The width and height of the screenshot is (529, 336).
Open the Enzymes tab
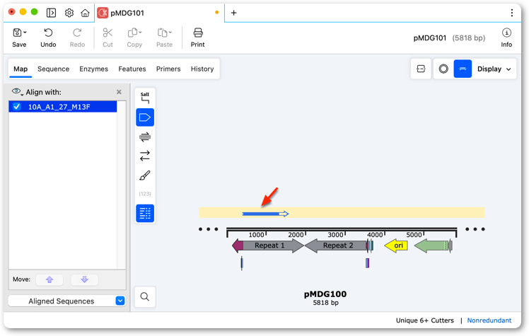(x=94, y=69)
